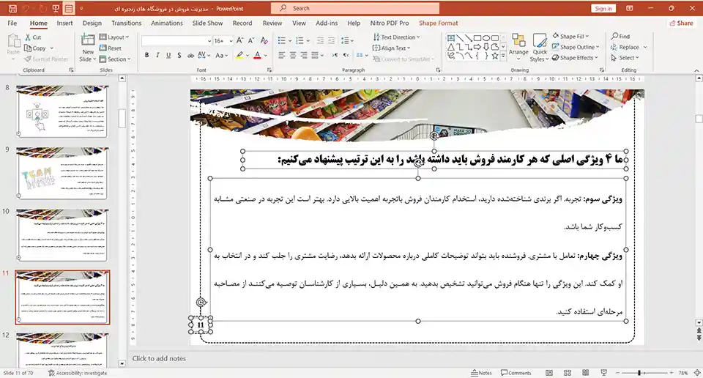Open the Animations tab
The height and width of the screenshot is (378, 703).
167,23
